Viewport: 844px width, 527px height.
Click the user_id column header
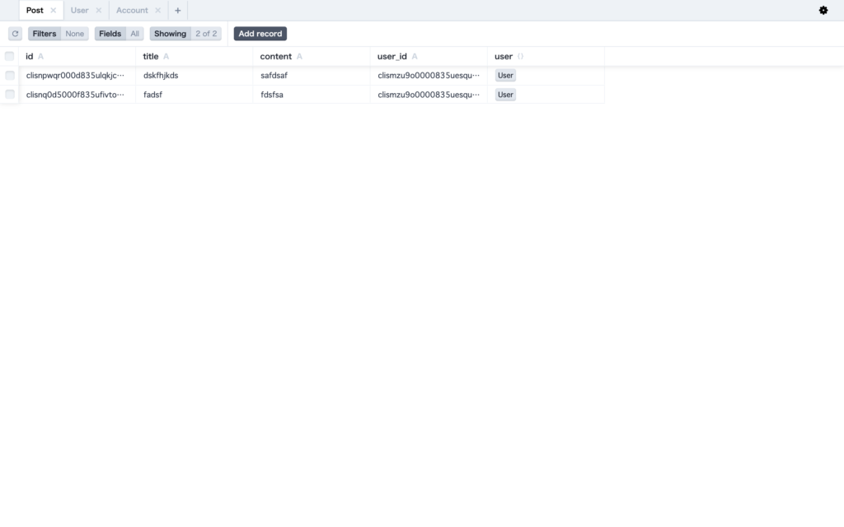tap(392, 56)
